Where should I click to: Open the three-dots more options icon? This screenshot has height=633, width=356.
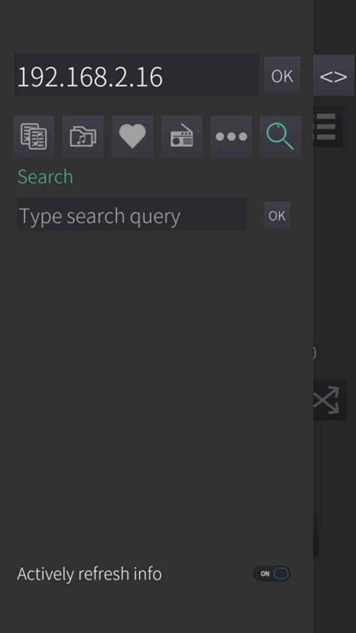click(232, 136)
